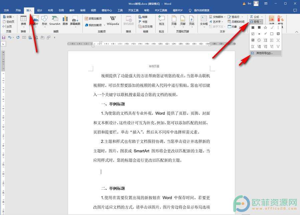This screenshot has width=300, height=215.
Task: Customize the quick access toolbar dropdown
Action: 54,37
